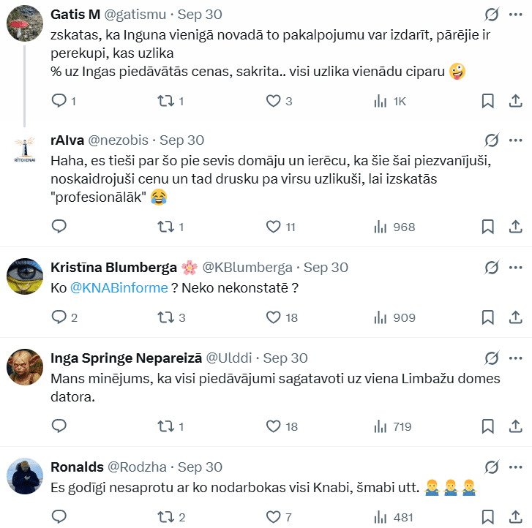Reply to Gatis M's tweet
The height and width of the screenshot is (528, 532).
pyautogui.click(x=60, y=101)
